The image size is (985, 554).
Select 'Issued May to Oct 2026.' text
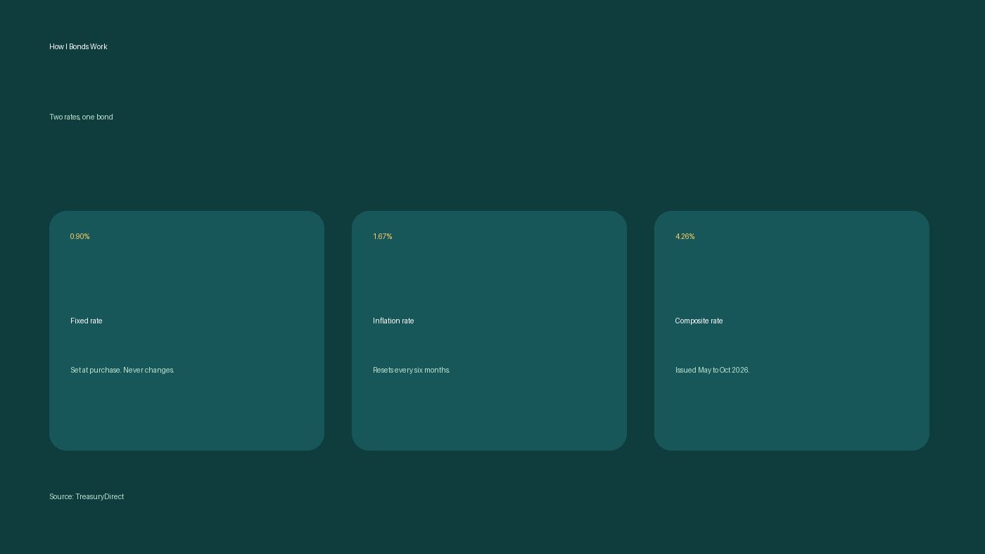coord(713,370)
